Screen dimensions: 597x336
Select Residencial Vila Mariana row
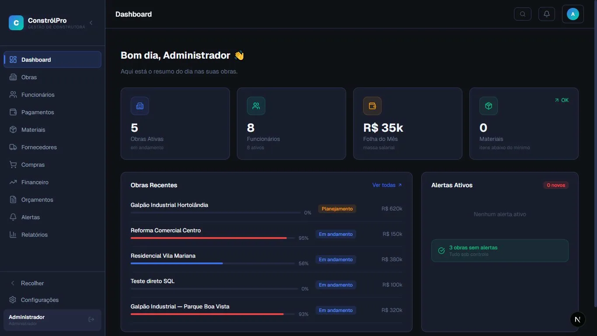pyautogui.click(x=267, y=259)
